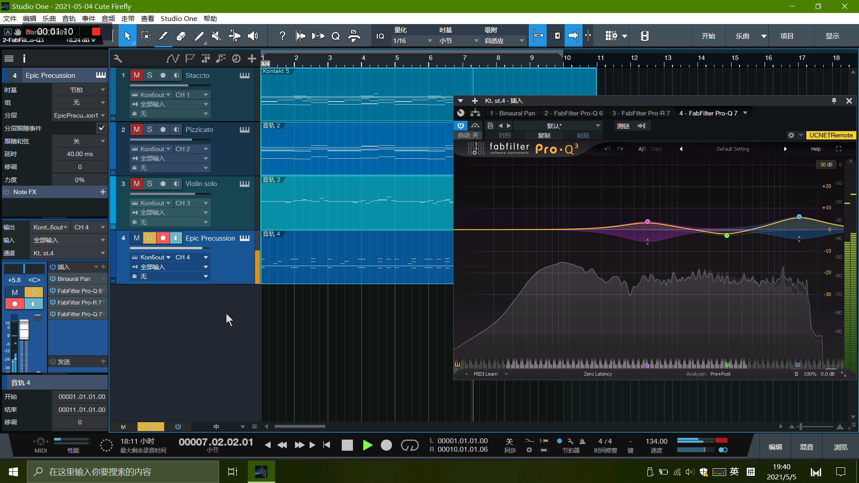The height and width of the screenshot is (483, 859).
Task: Open the track wrench options icon
Action: point(118,59)
